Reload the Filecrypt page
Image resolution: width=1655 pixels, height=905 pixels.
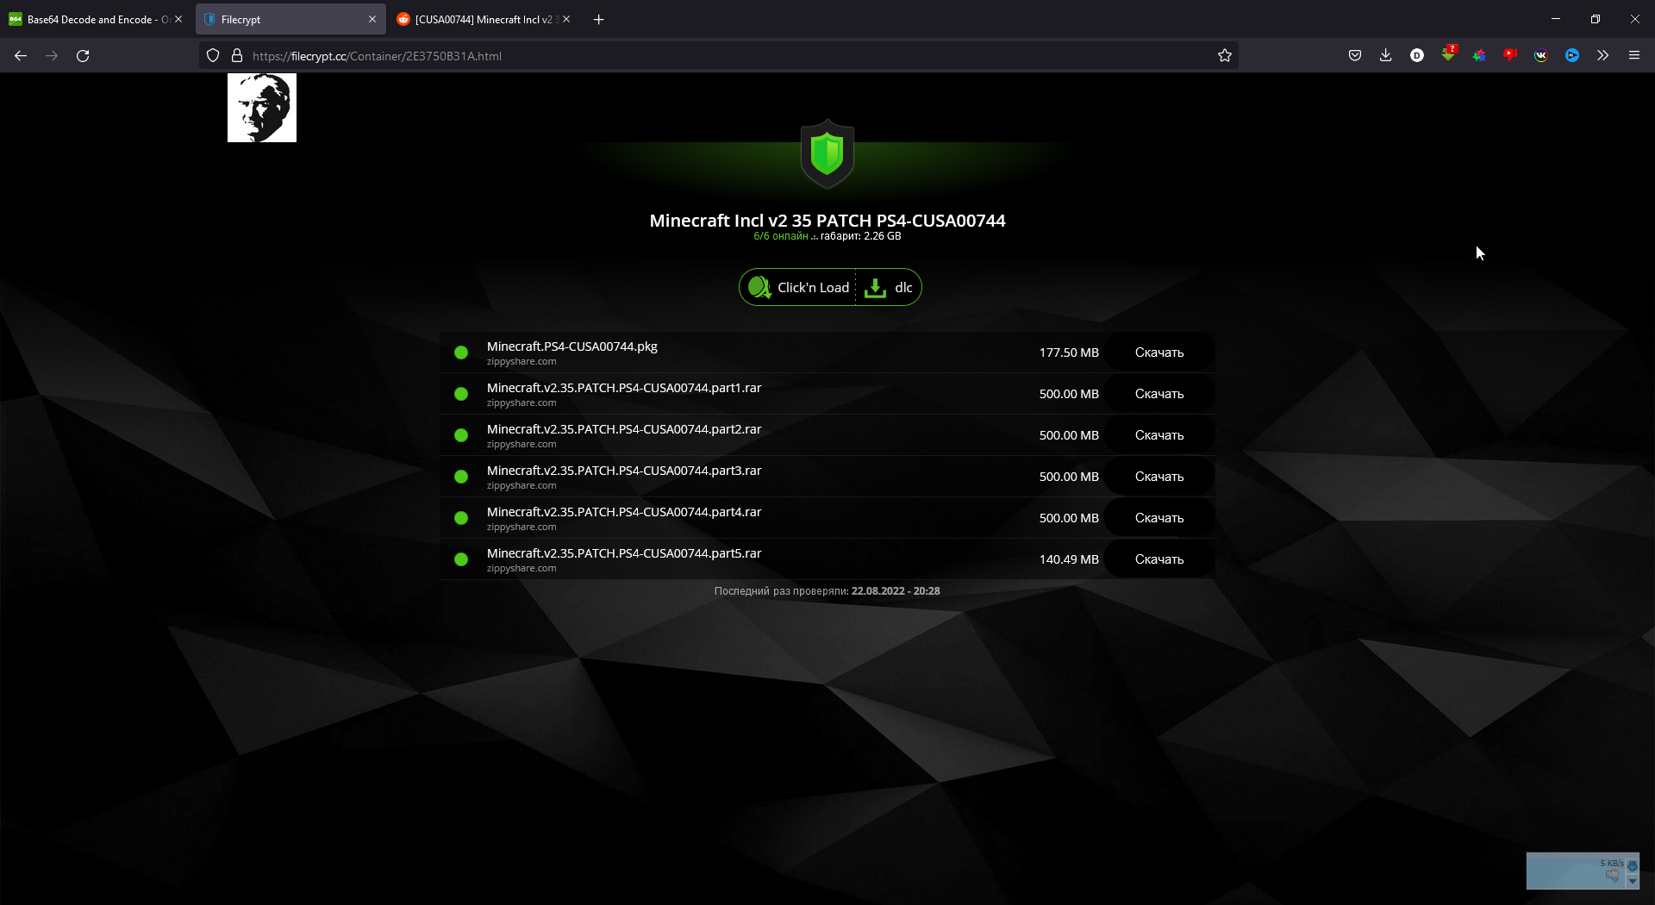[83, 56]
